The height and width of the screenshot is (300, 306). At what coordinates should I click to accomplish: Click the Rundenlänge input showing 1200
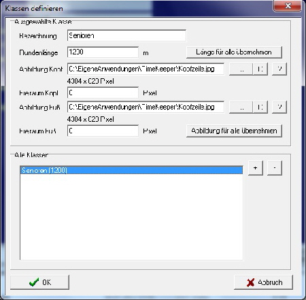[103, 52]
